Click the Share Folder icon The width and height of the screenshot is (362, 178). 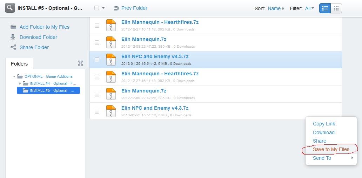13,47
